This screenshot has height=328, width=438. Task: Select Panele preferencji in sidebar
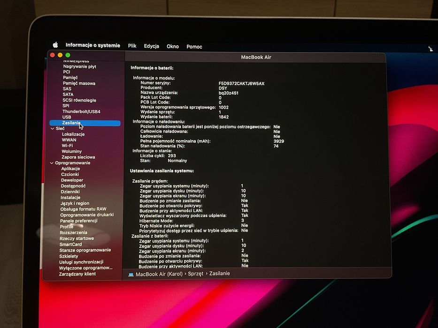click(x=79, y=221)
